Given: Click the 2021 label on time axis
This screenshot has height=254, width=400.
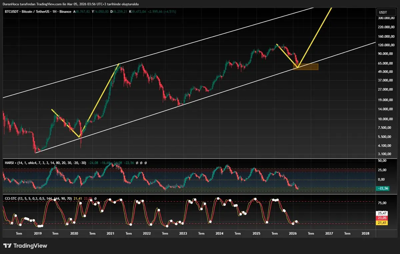Looking at the screenshot, I should point(110,234).
